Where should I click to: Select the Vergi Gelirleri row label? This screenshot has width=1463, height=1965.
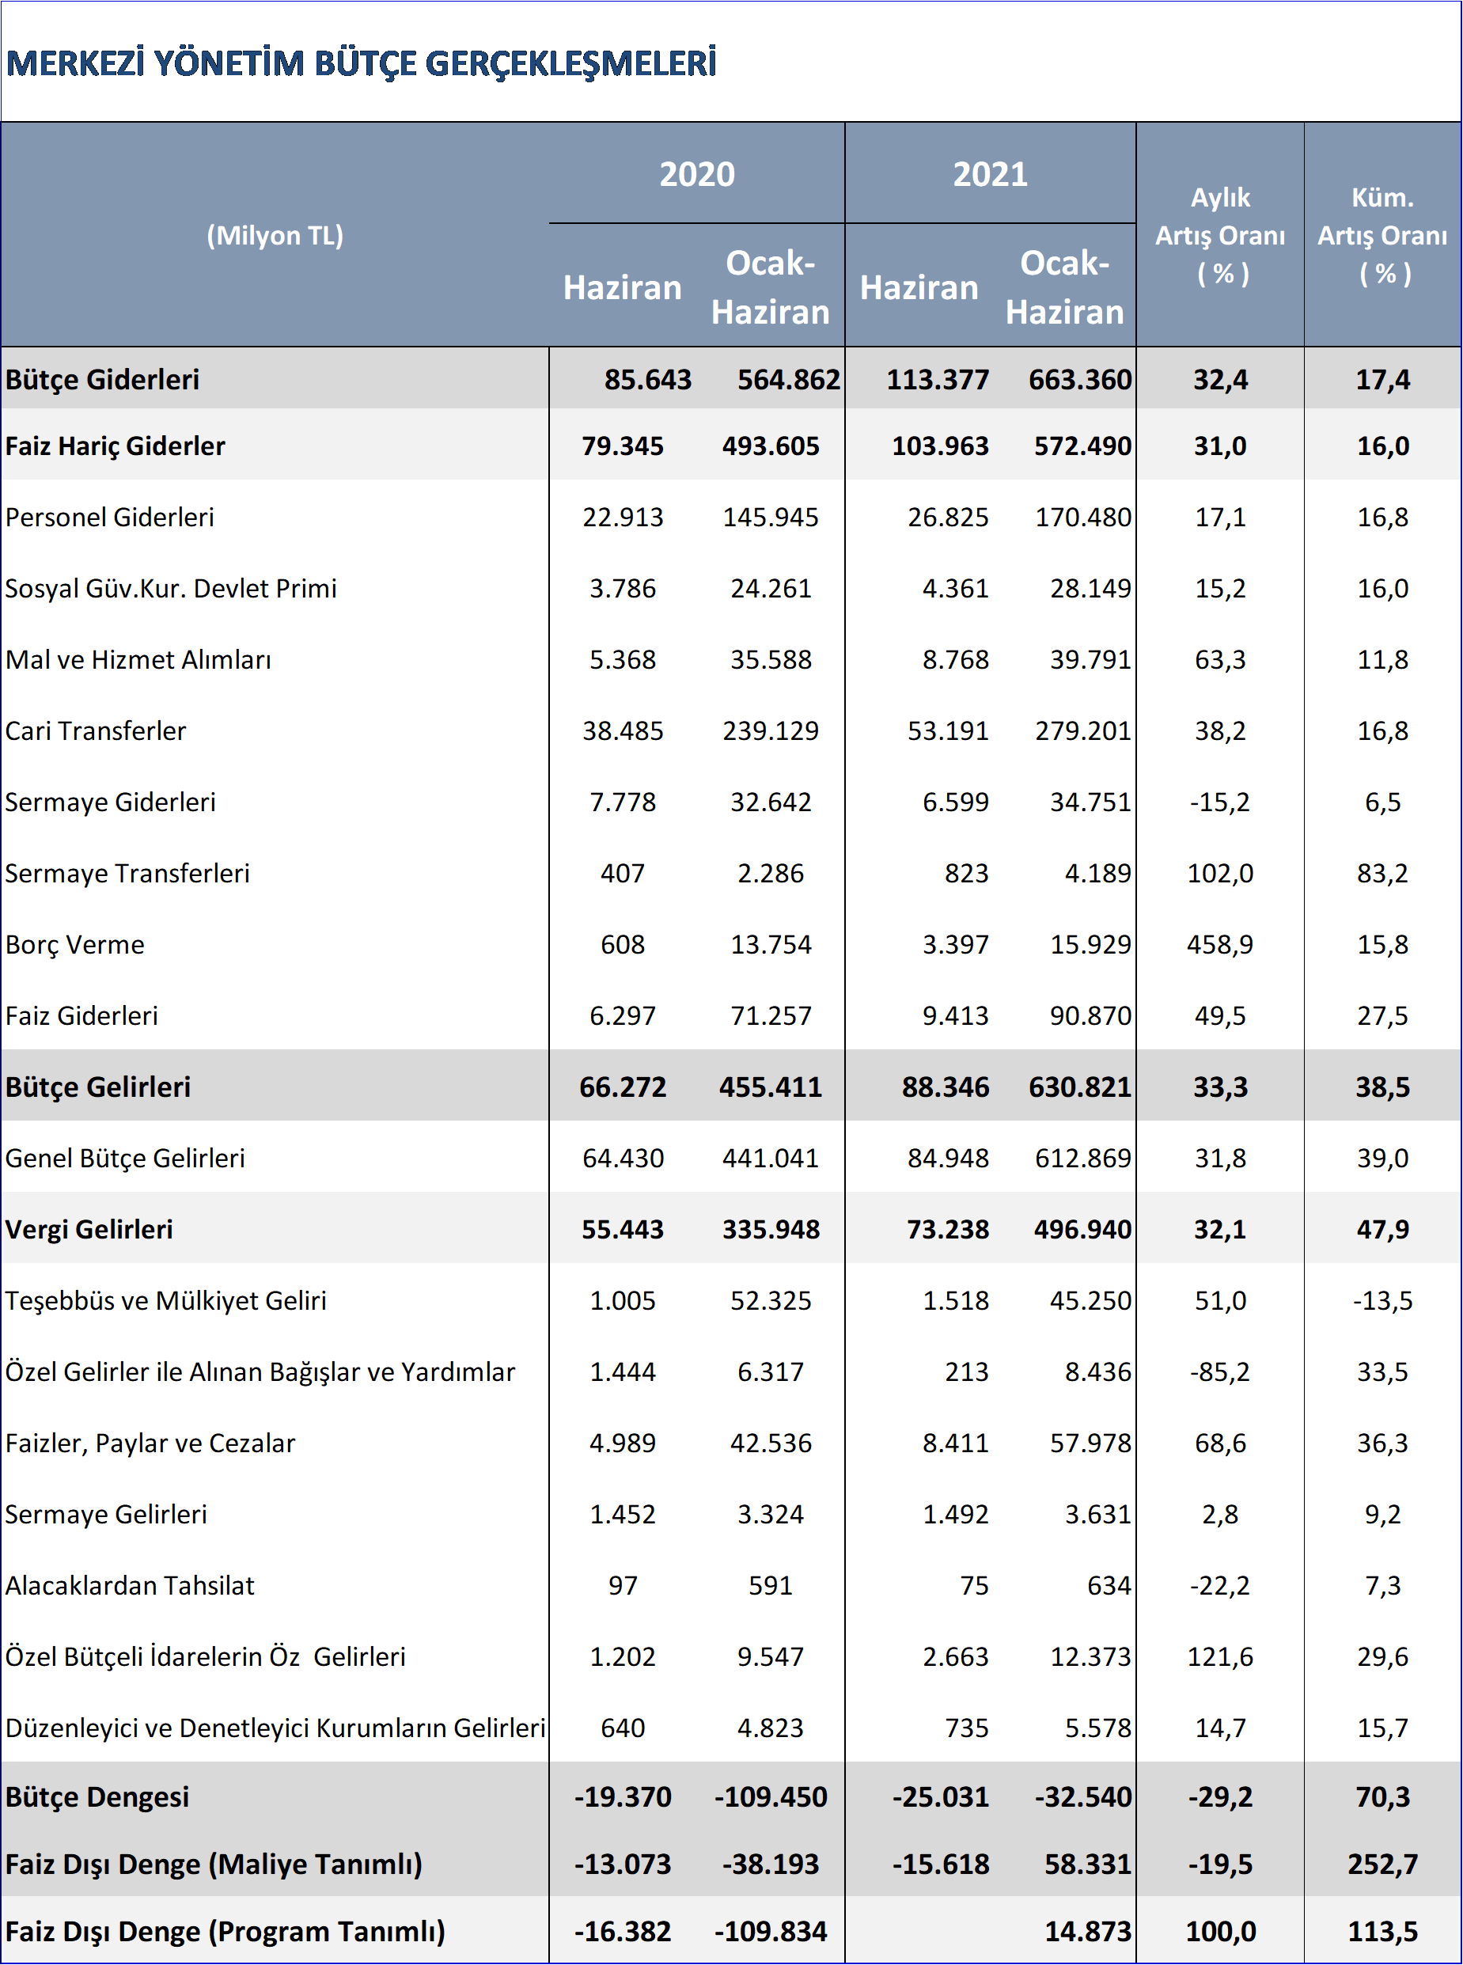pyautogui.click(x=89, y=1230)
